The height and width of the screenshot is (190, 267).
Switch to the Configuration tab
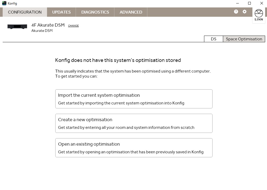point(25,12)
